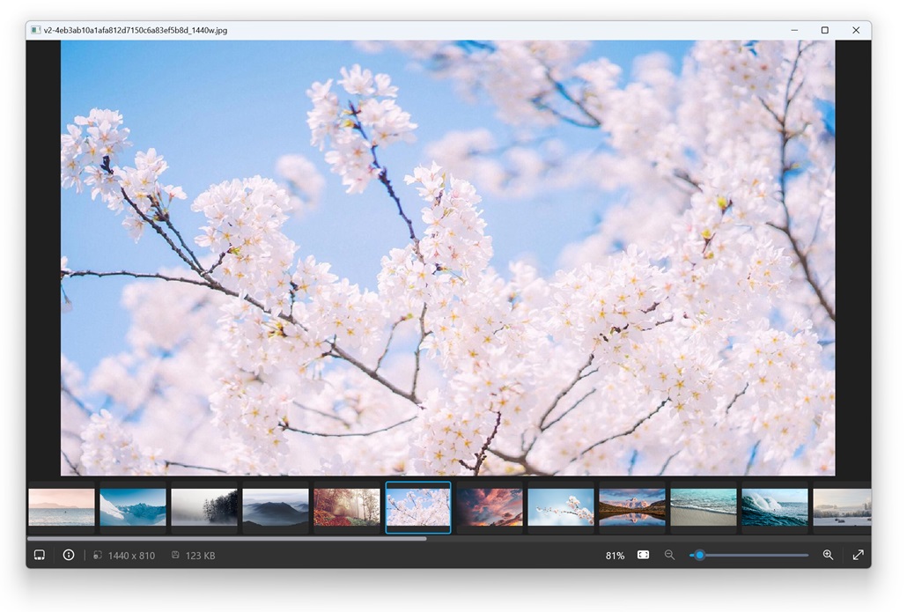Select the red dramatic clouds thumbnail
Image resolution: width=907 pixels, height=612 pixels.
(490, 506)
